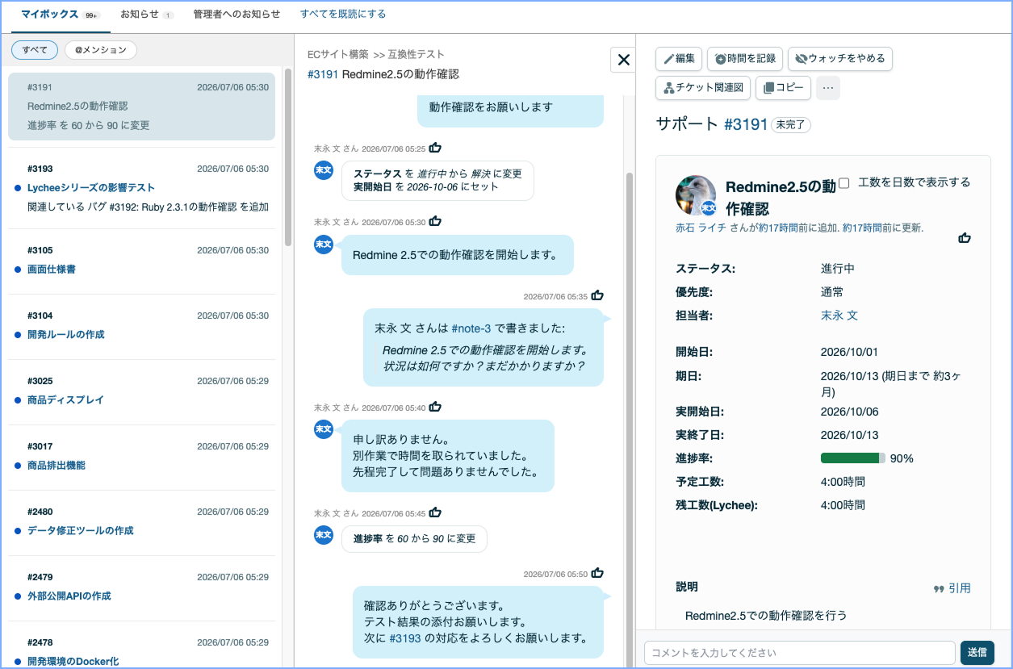
Task: Click #note-3 link in quoted message
Action: coord(471,328)
